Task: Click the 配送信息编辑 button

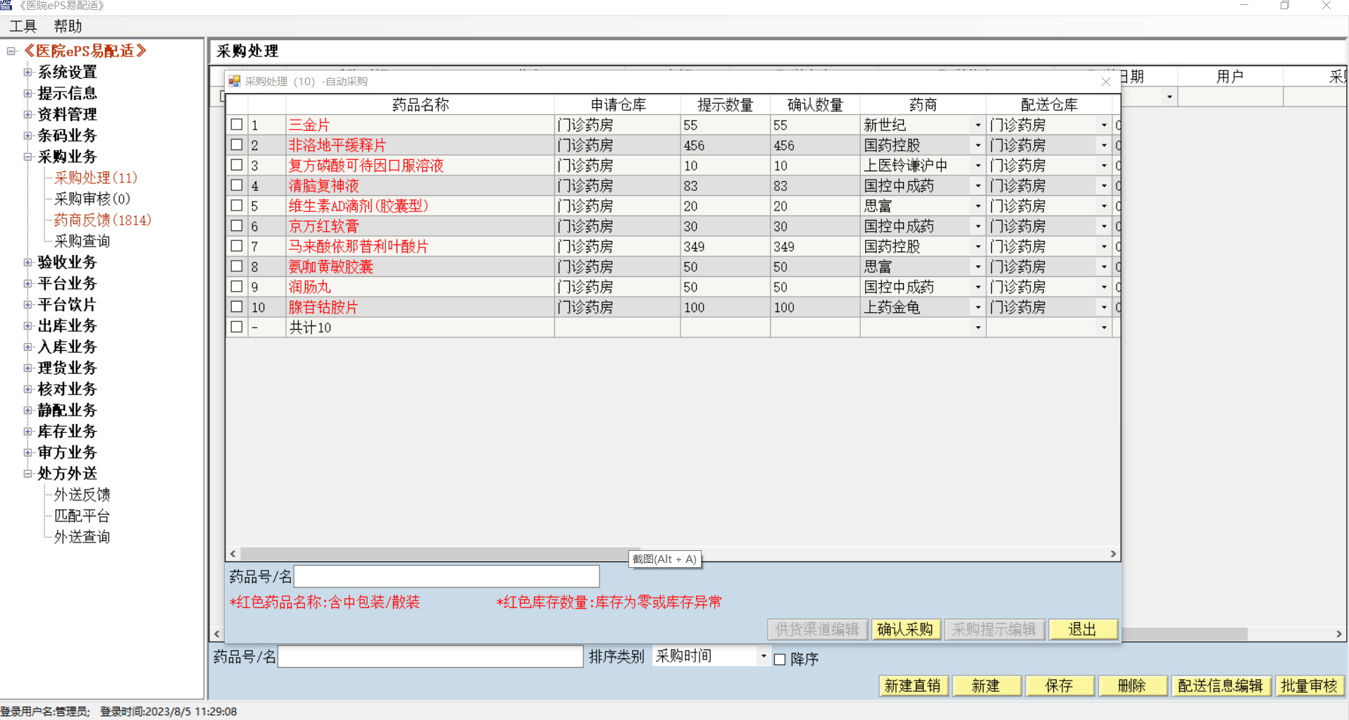Action: (1221, 685)
